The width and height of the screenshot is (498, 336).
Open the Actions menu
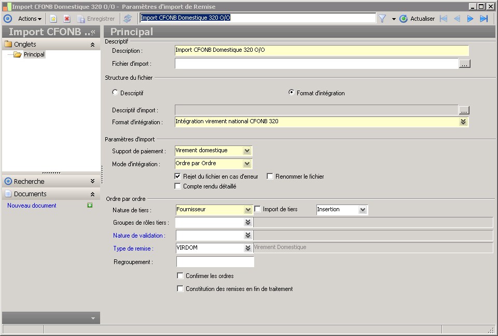(x=30, y=19)
